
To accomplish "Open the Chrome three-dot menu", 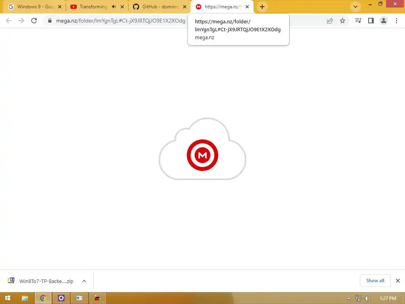I will click(x=396, y=21).
